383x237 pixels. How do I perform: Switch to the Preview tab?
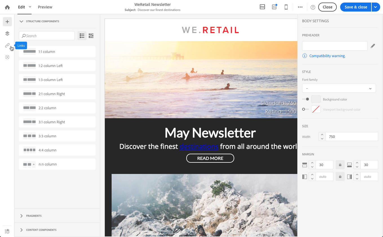[x=45, y=7]
